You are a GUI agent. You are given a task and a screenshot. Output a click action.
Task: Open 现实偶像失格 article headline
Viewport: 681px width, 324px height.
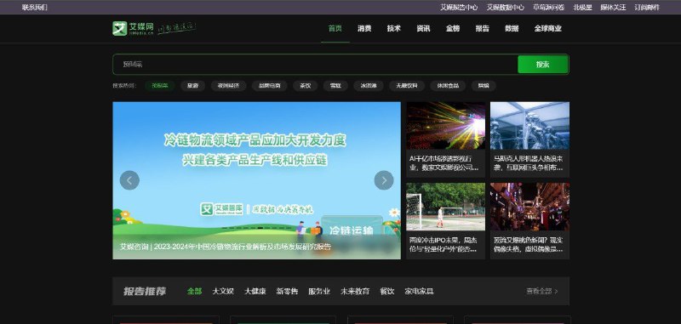528,245
